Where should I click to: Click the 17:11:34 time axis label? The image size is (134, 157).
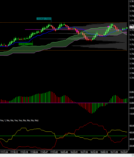[4, 152]
